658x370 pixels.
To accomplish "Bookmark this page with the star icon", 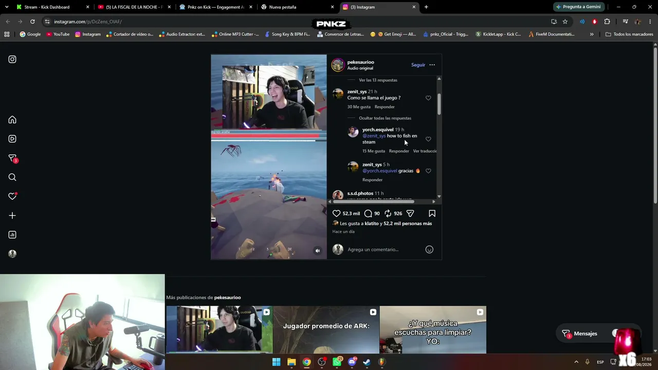I will click(565, 22).
